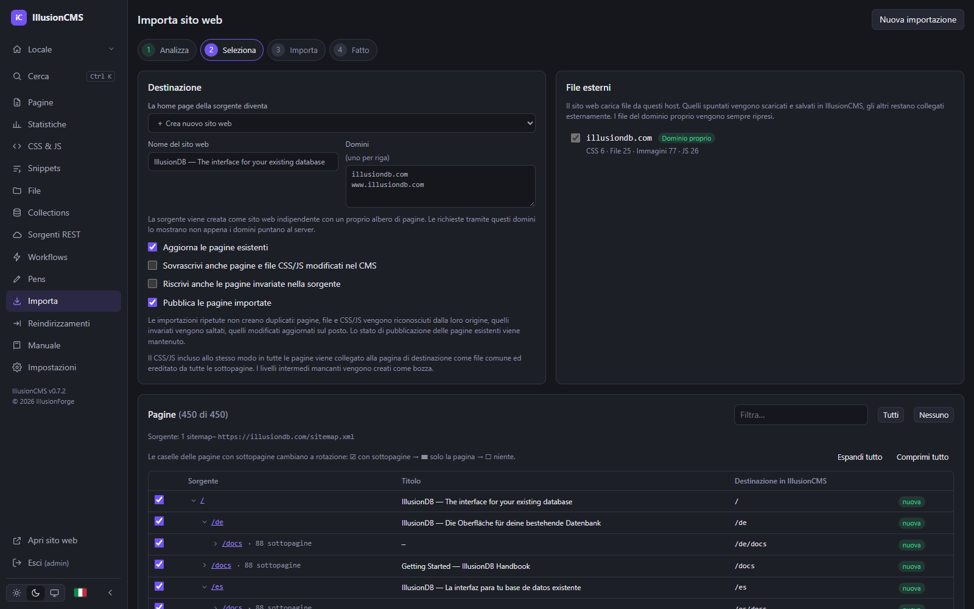Screen dimensions: 974x609
Task: Focus the Filtra pages field
Action: pos(801,415)
